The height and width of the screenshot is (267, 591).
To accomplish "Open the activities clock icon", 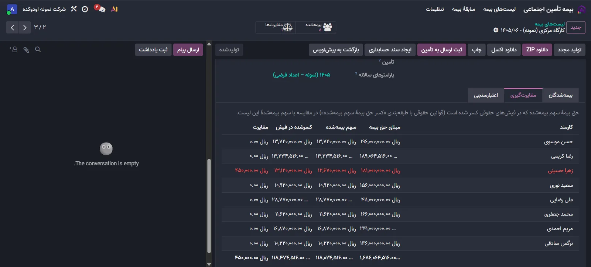I will 85,9.
